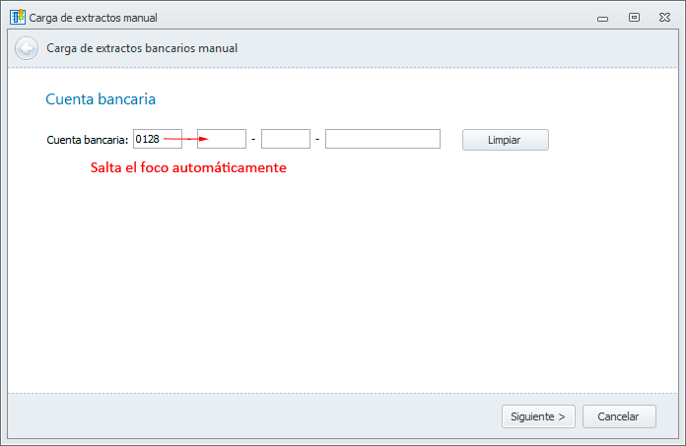Viewport: 686px width, 446px height.
Task: Select the third short bank account field
Action: pos(286,139)
